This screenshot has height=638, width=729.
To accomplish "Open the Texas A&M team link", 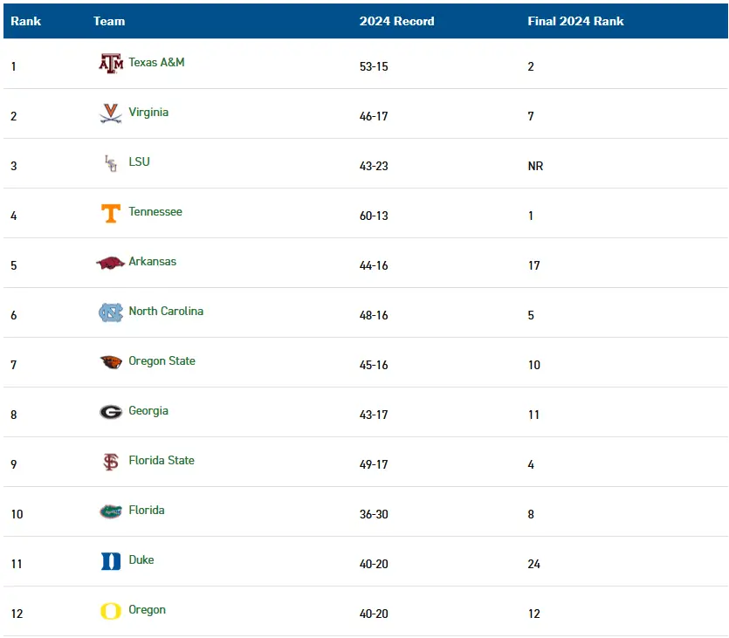I will pos(156,63).
